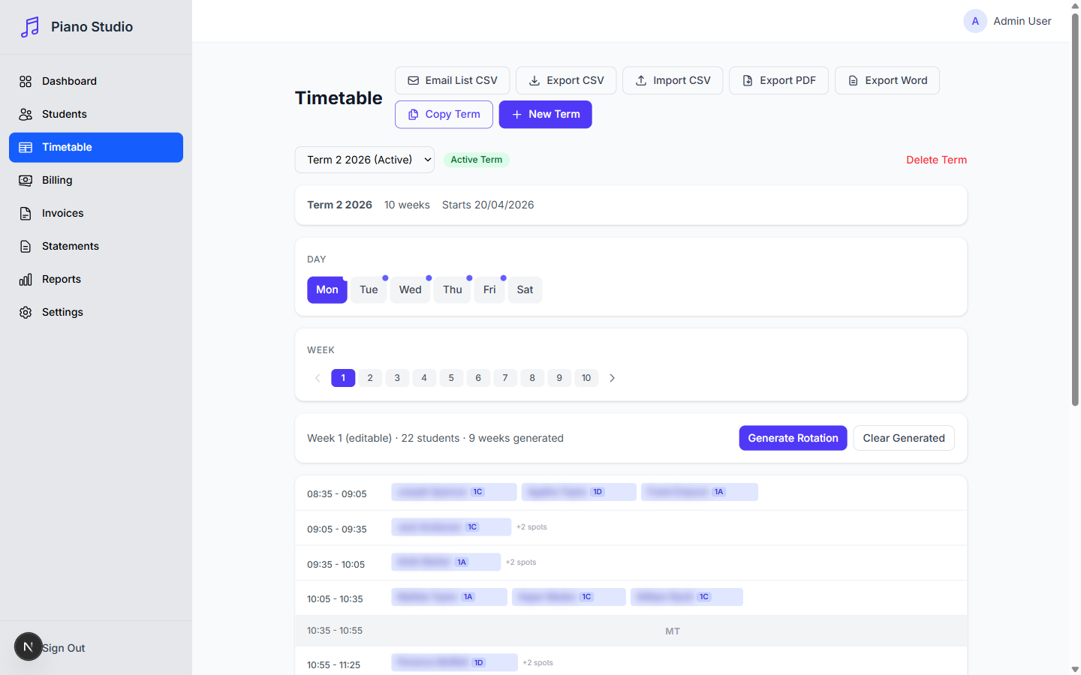This screenshot has height=675, width=1081.
Task: Click first student chip at 08:35 (1C)
Action: click(x=454, y=492)
